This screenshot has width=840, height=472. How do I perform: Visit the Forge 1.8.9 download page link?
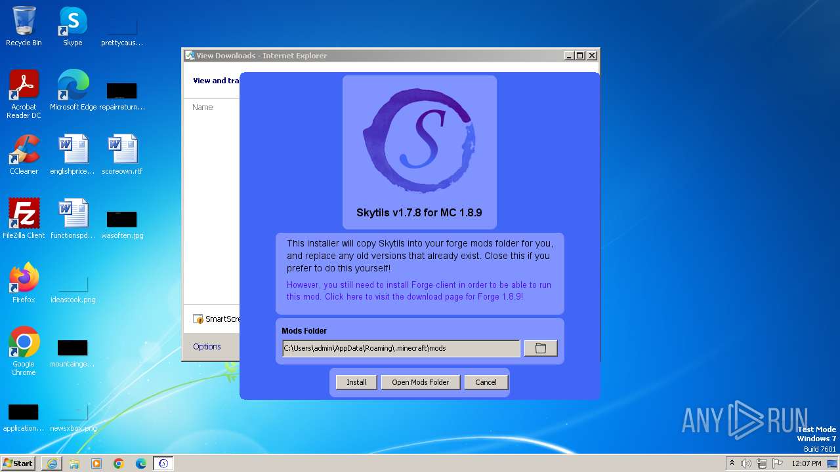[419, 290]
